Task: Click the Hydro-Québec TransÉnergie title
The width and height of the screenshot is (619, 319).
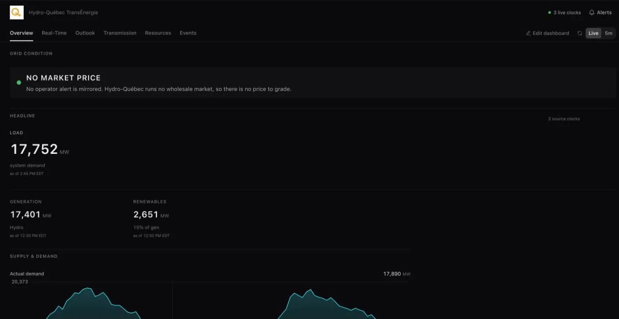Action: 63,12
